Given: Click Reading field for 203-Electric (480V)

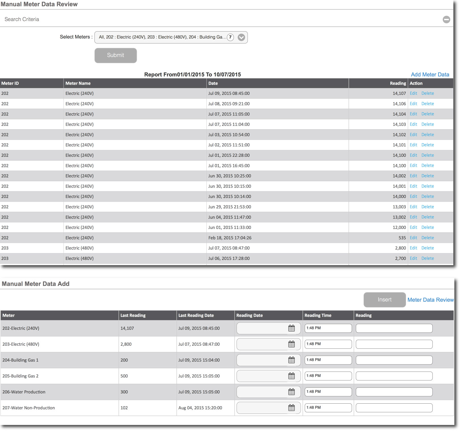Looking at the screenshot, I should [394, 344].
